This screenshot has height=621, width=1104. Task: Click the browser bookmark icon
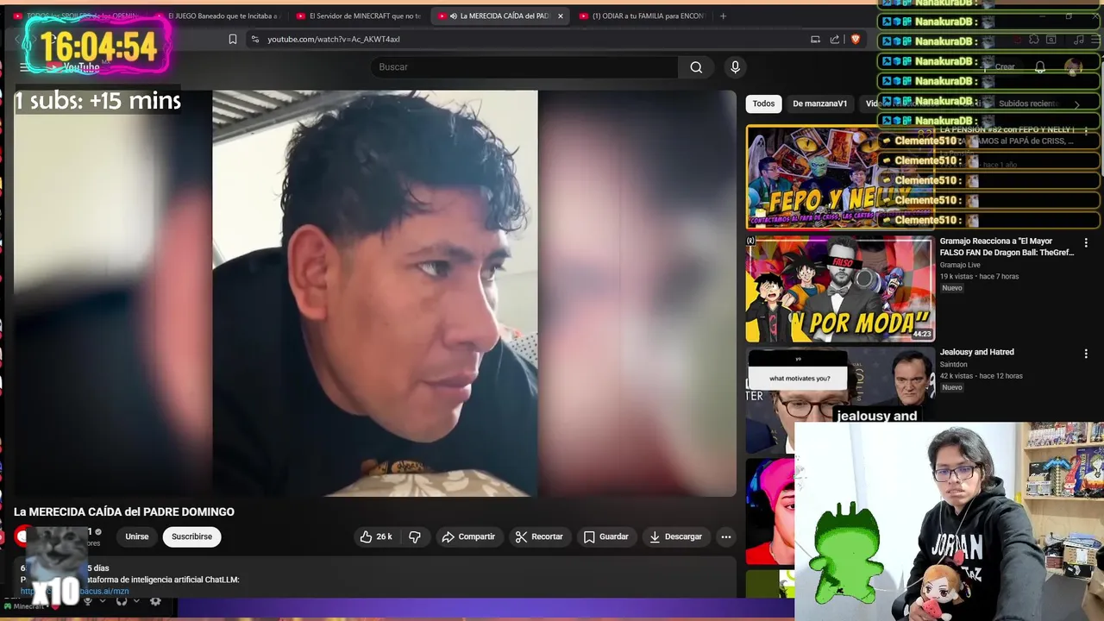click(233, 39)
